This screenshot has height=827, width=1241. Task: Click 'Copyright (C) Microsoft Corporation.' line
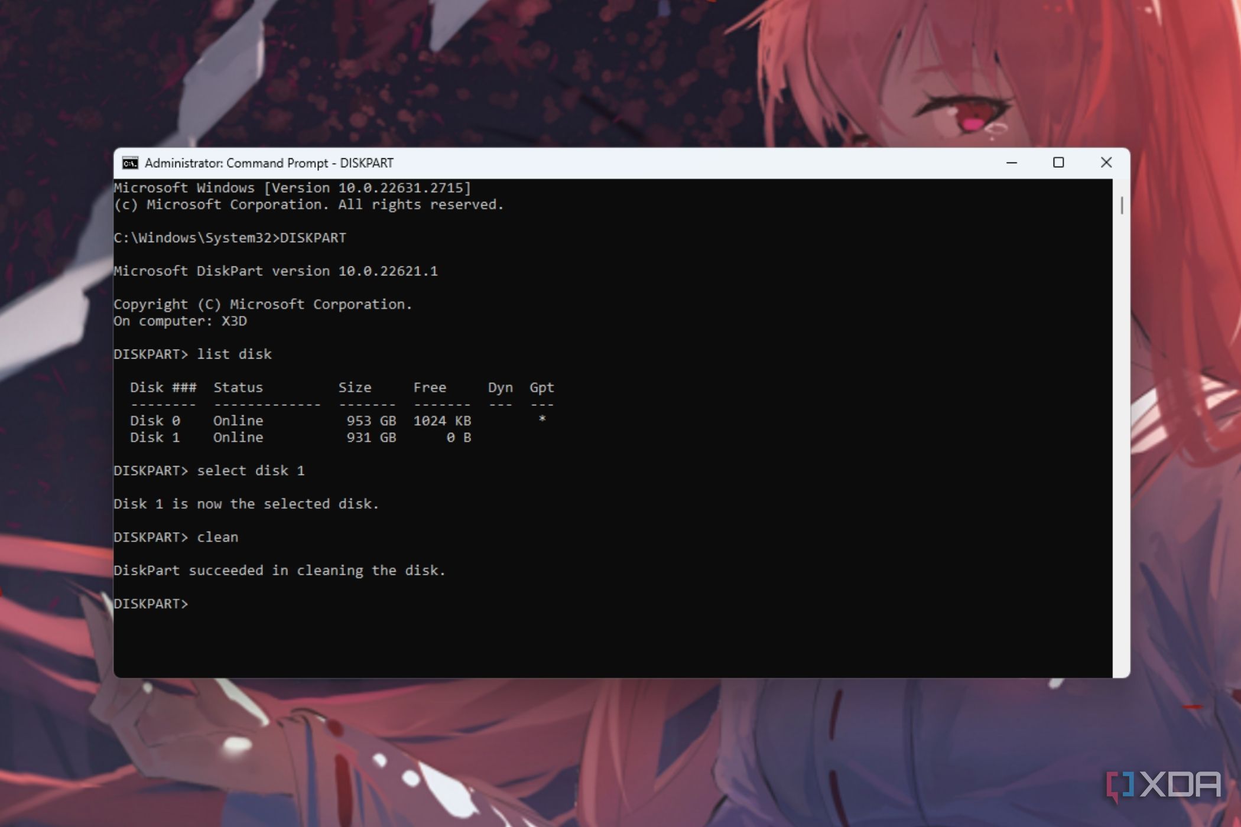pyautogui.click(x=263, y=304)
